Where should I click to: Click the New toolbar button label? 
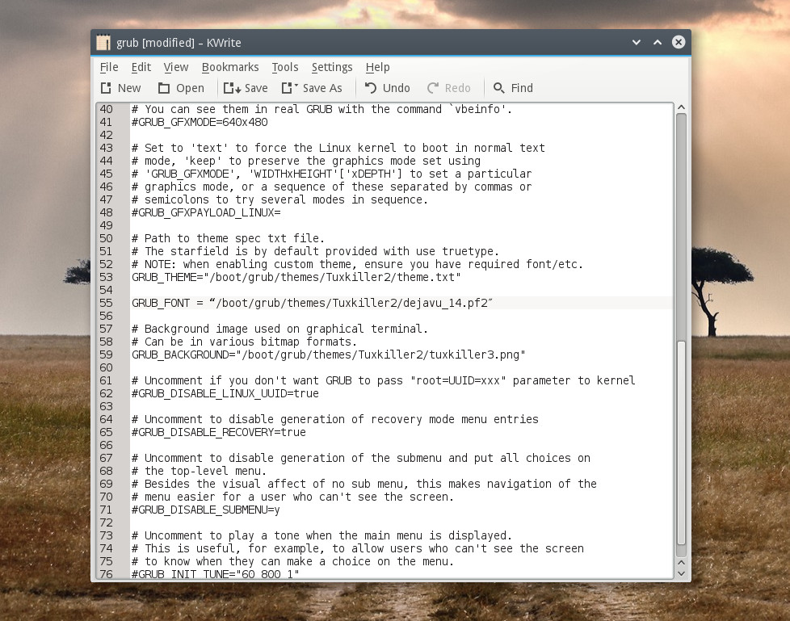click(x=129, y=88)
